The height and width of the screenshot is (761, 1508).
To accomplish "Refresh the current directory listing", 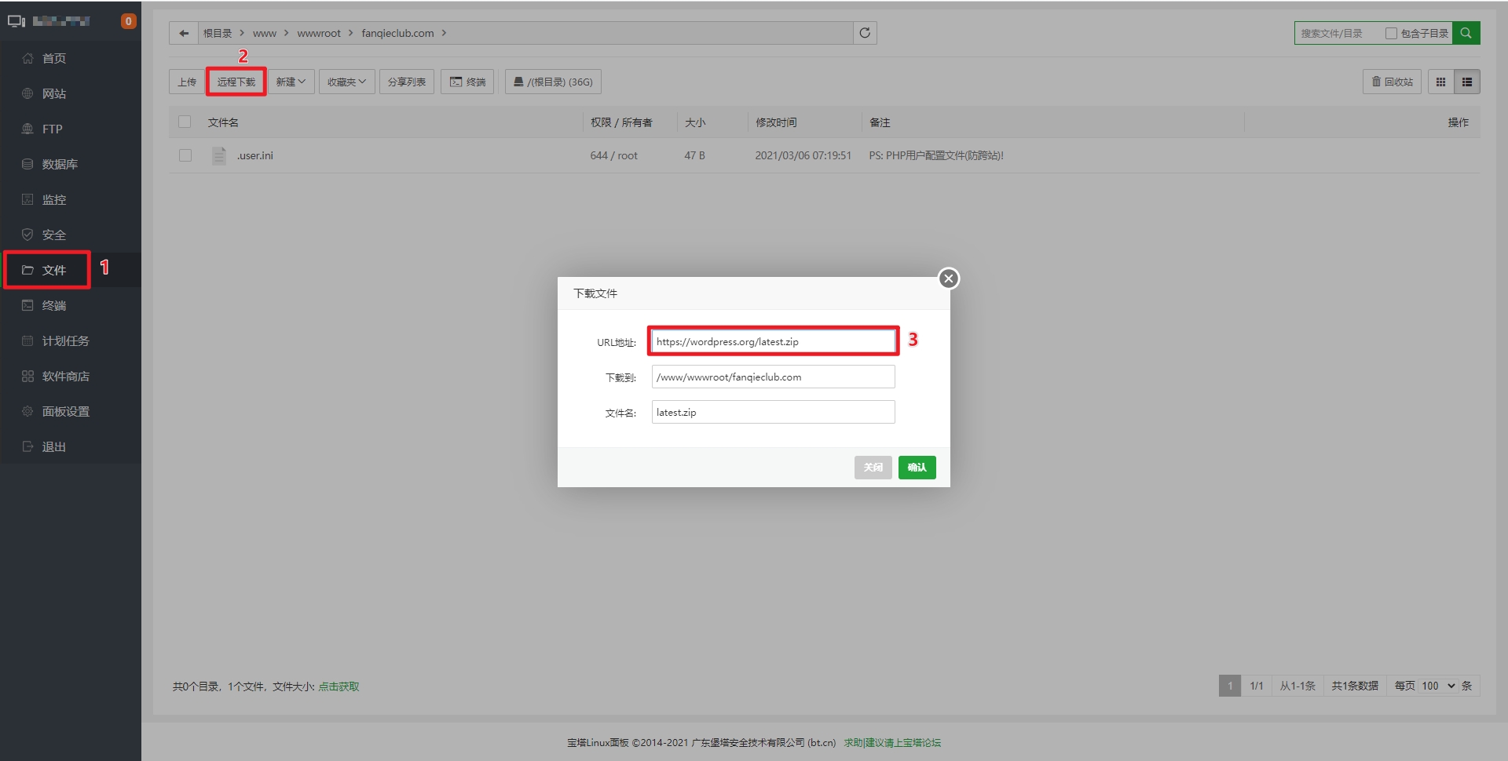I will click(x=865, y=33).
